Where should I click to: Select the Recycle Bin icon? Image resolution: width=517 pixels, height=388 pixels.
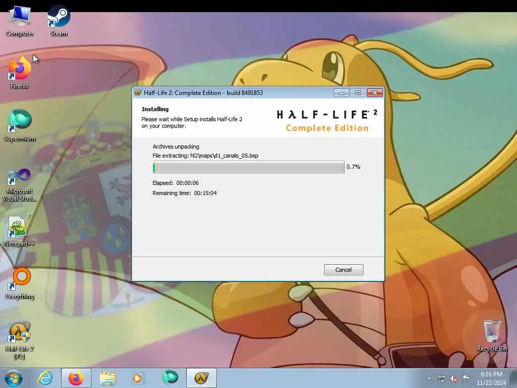click(x=492, y=336)
